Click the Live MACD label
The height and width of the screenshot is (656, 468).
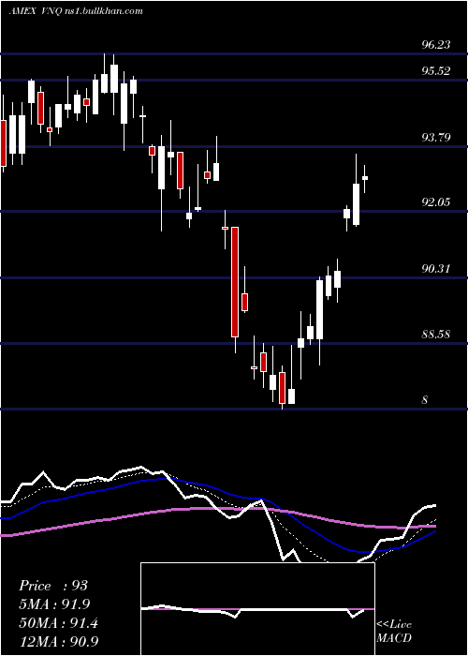394,632
